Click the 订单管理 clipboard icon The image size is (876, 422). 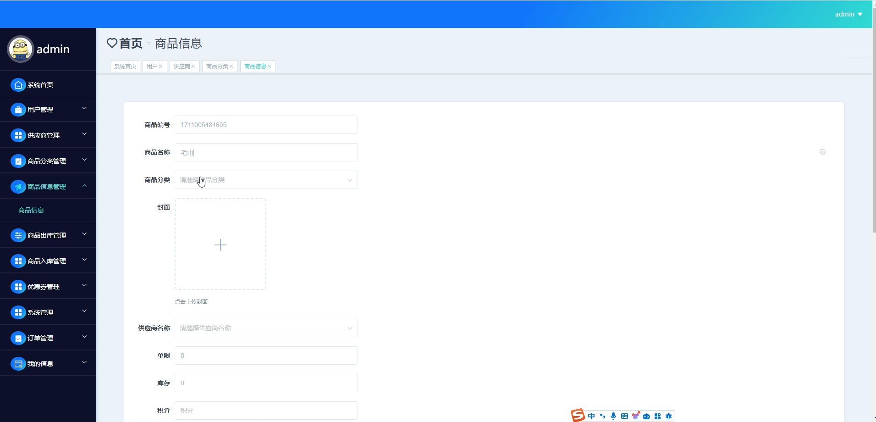pos(18,338)
